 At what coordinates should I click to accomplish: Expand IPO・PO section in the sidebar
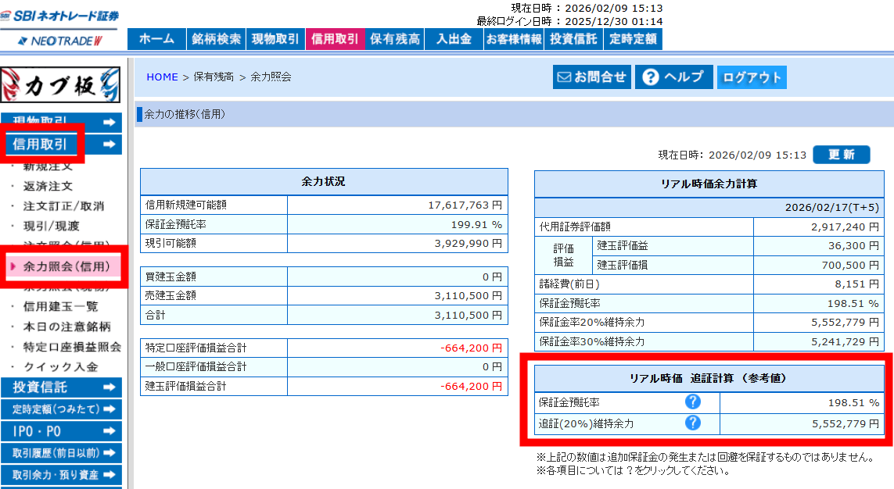point(61,431)
